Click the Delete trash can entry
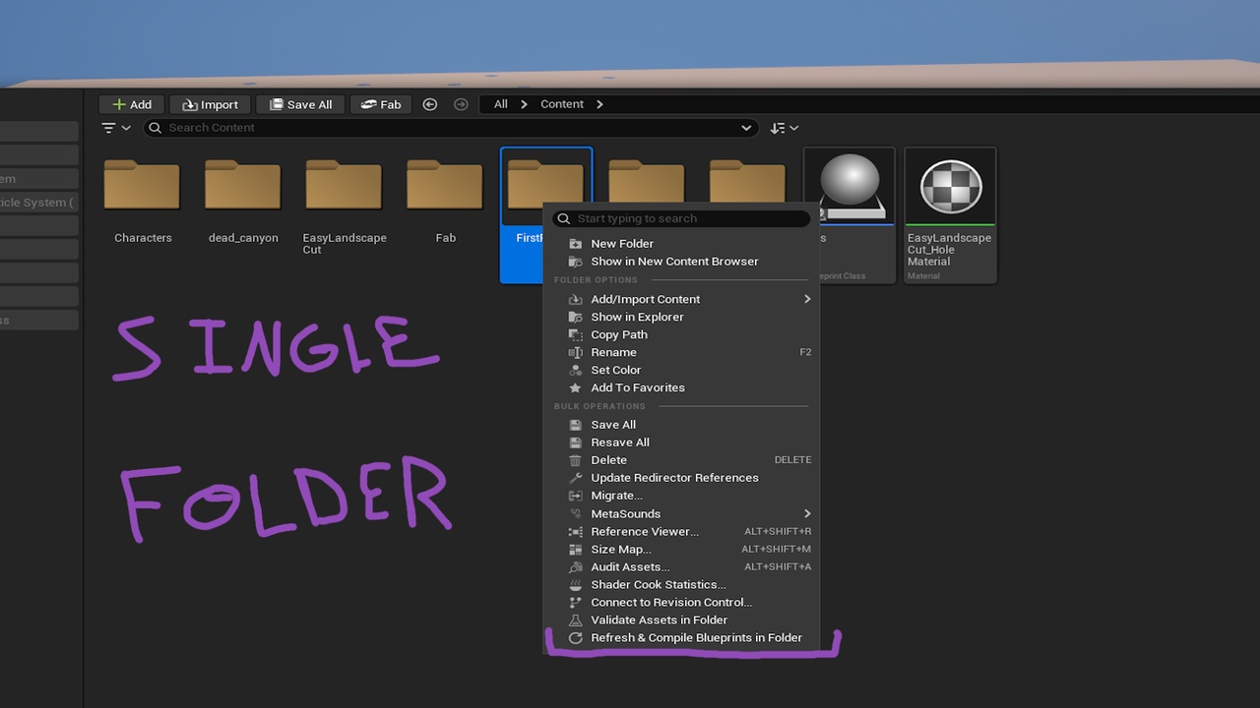 (681, 460)
